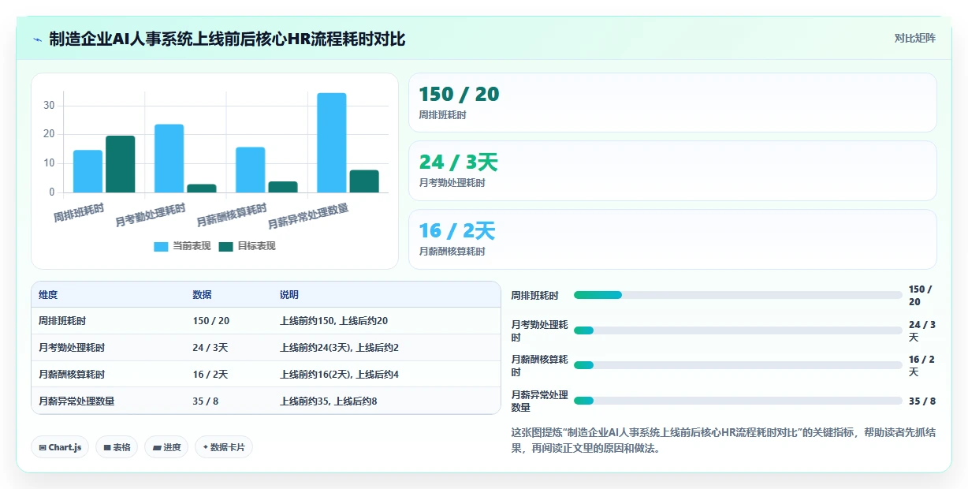
Task: Click the green 月考勤处理耗时 bar
Action: pos(202,189)
